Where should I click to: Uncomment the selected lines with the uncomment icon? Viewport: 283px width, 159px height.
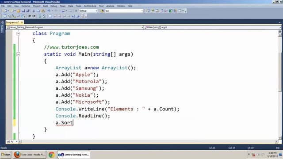click(44, 16)
